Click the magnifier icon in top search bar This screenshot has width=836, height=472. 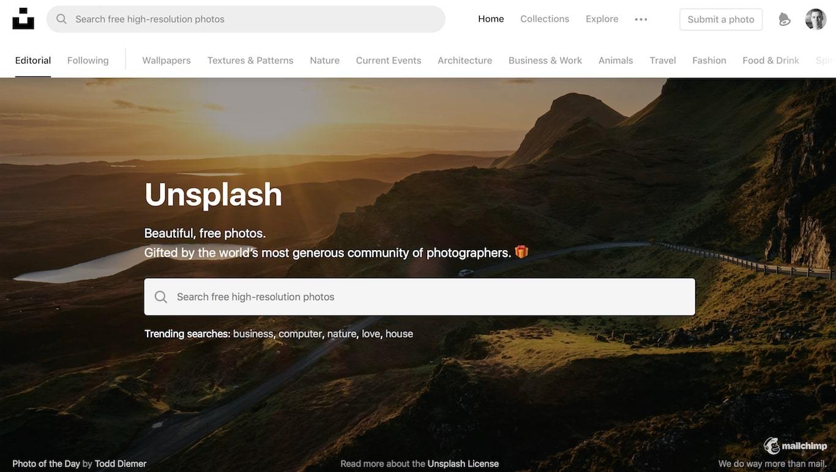pyautogui.click(x=61, y=19)
